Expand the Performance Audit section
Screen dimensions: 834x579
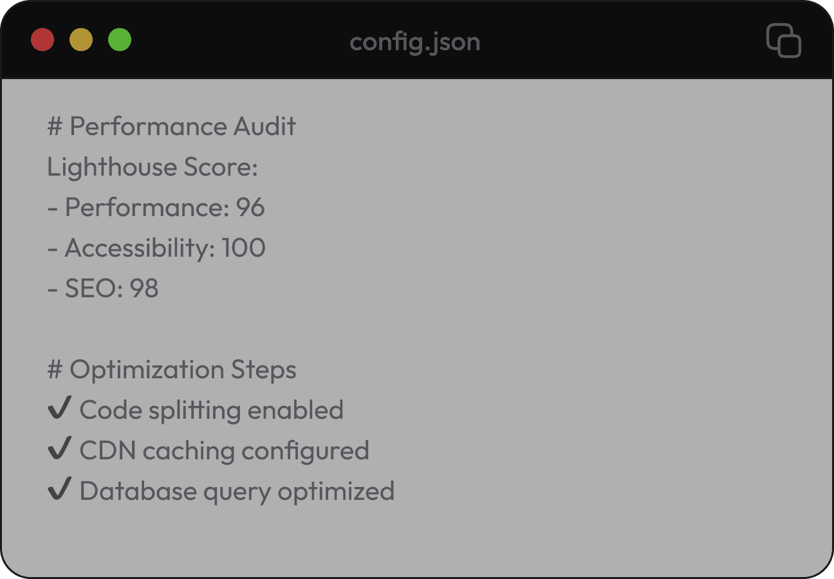(x=171, y=126)
